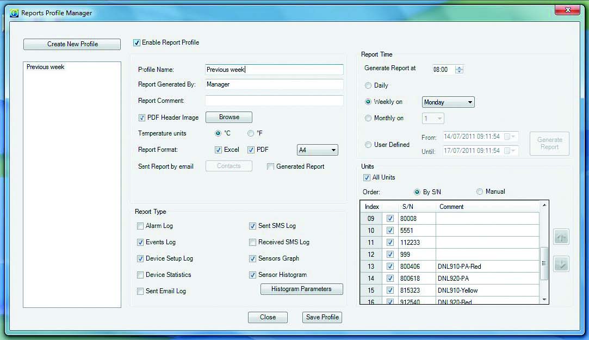This screenshot has width=589, height=340.
Task: Expand the A4 paper size dropdown
Action: (x=318, y=150)
